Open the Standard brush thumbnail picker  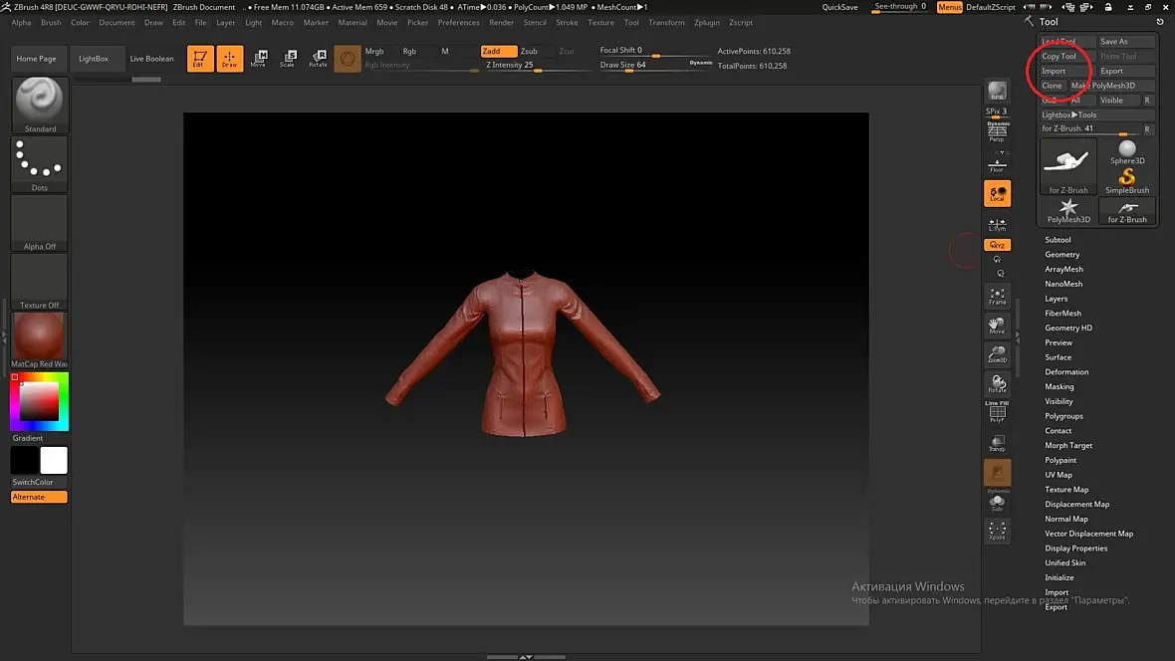pyautogui.click(x=40, y=105)
